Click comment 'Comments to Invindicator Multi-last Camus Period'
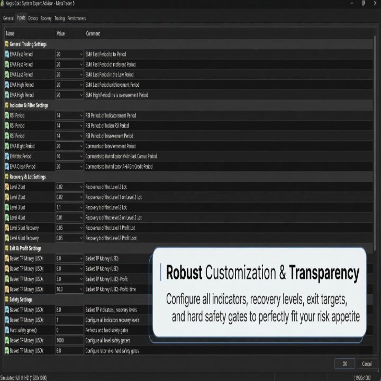Image resolution: width=381 pixels, height=381 pixels. click(x=121, y=156)
